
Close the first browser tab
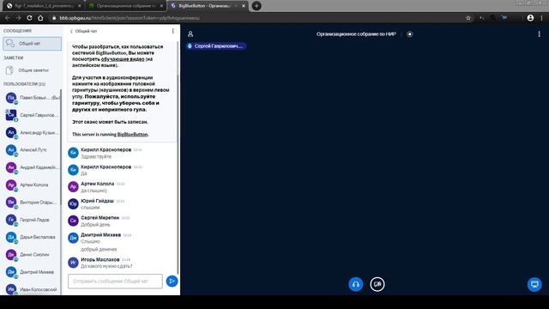(x=79, y=6)
